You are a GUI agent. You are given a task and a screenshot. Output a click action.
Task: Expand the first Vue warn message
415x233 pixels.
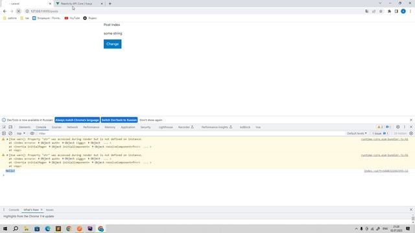tap(7, 139)
